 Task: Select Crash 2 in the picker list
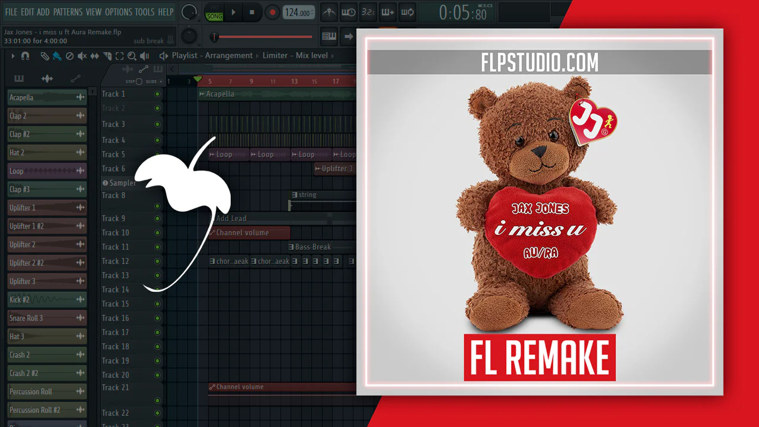click(x=47, y=355)
